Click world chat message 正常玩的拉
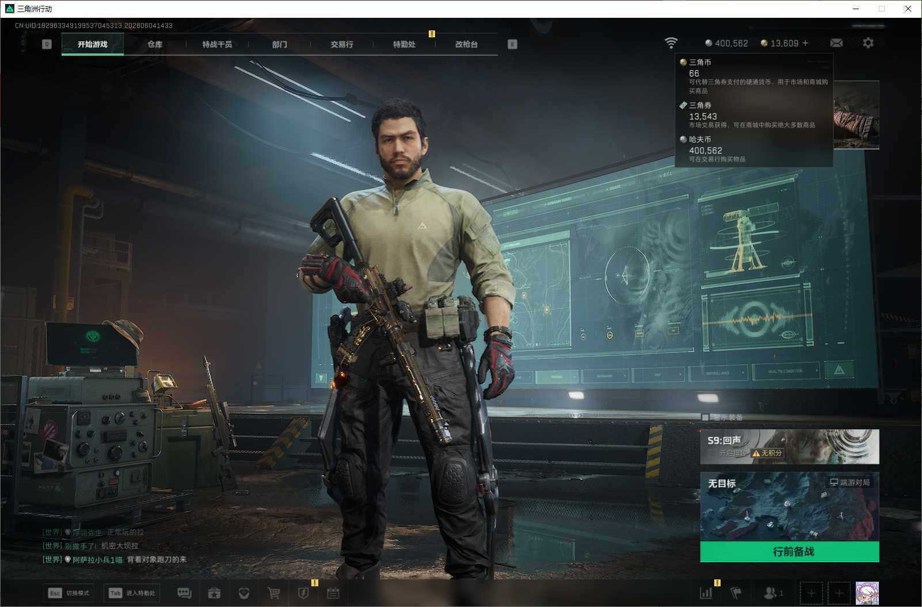922x607 pixels. pos(93,533)
